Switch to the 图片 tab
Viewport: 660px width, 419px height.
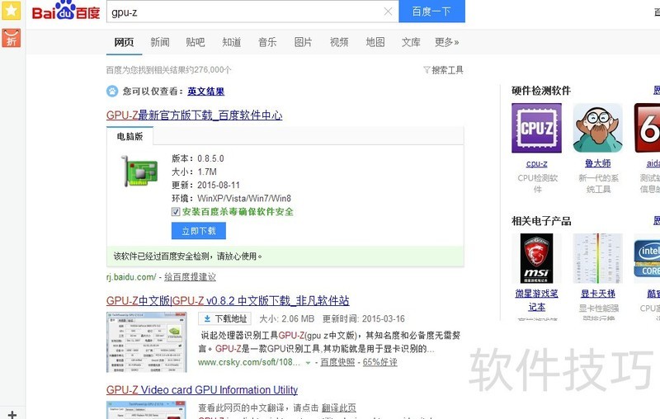303,42
